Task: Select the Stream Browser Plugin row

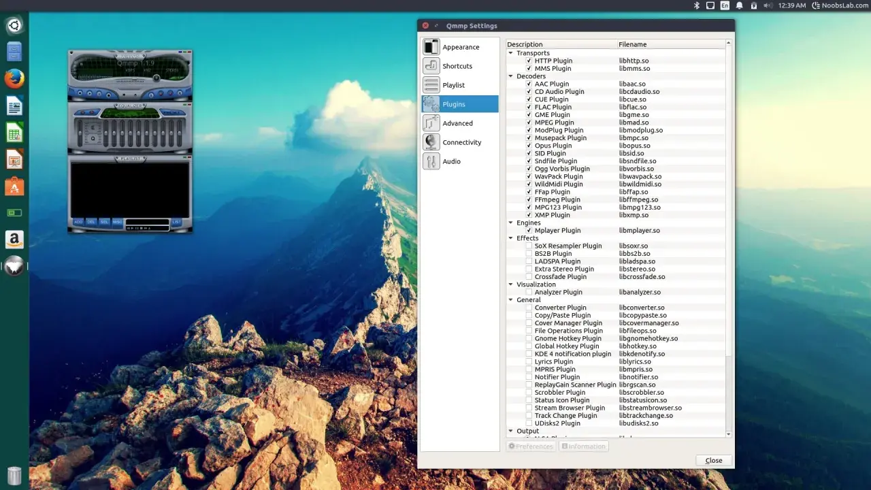Action: [616, 408]
